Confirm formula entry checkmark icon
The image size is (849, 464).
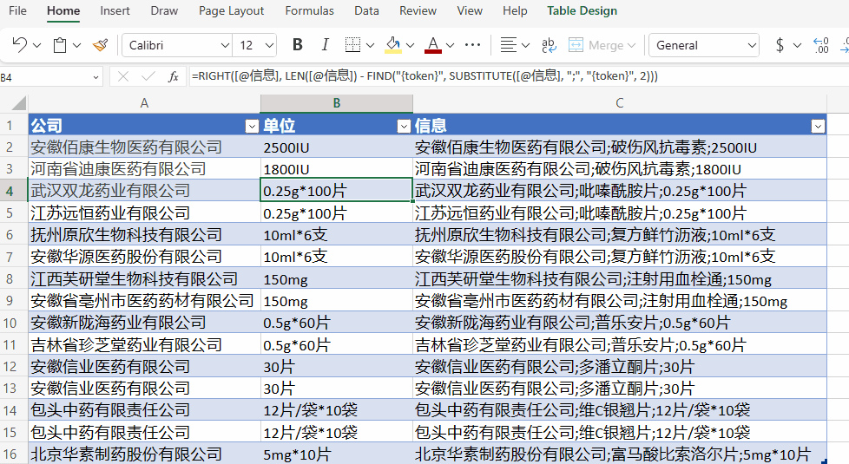pyautogui.click(x=148, y=77)
